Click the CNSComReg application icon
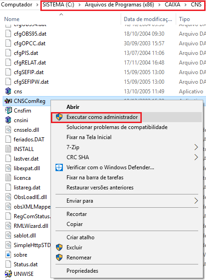Screen dimensions: 206x280 point(8,101)
